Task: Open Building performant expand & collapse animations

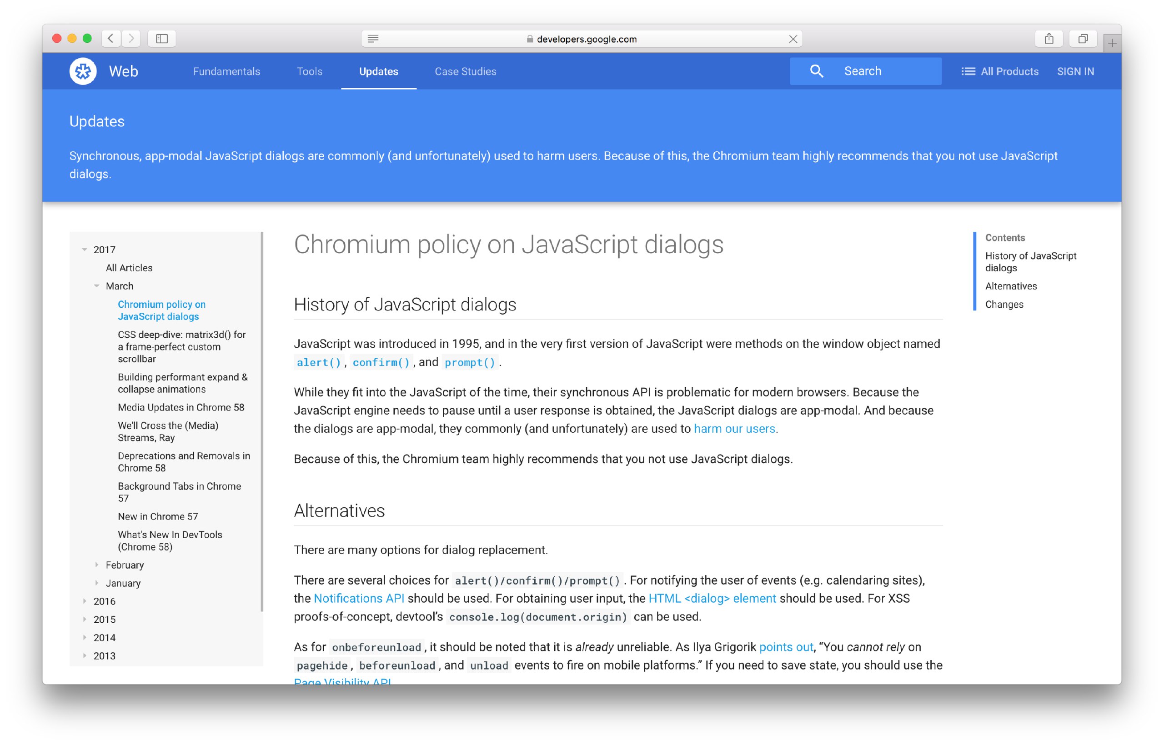Action: click(x=183, y=383)
